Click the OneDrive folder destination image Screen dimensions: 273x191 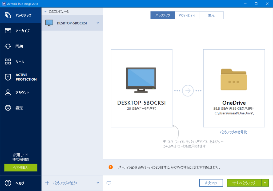point(234,79)
